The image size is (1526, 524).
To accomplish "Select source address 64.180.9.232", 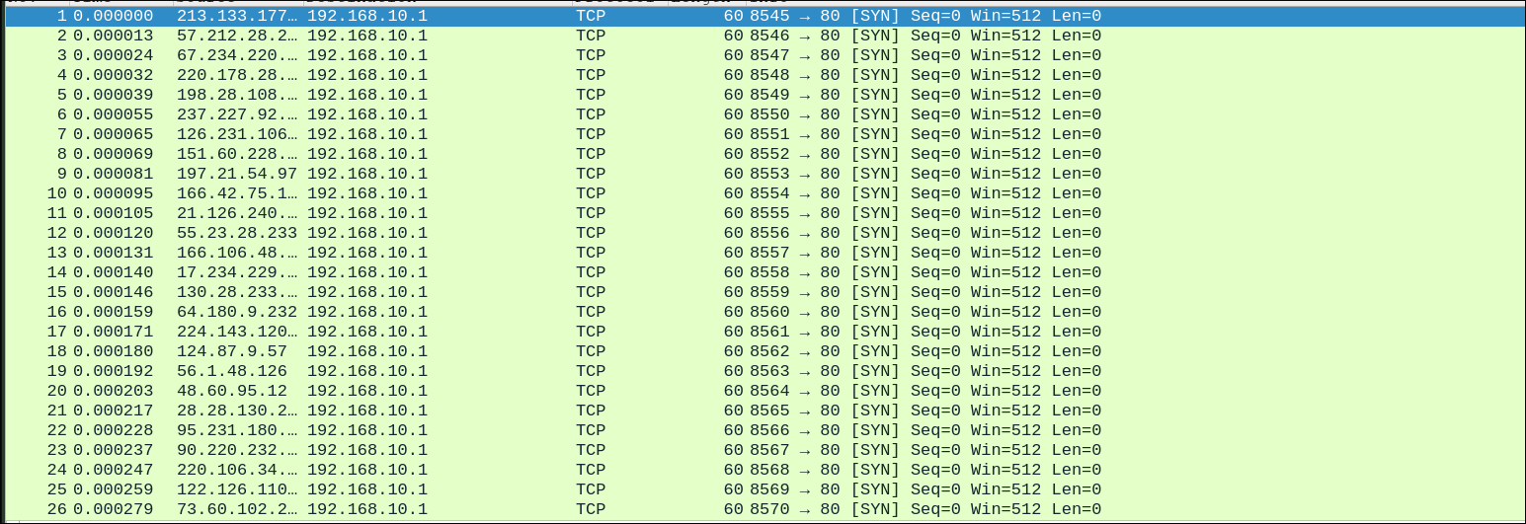I will (237, 312).
